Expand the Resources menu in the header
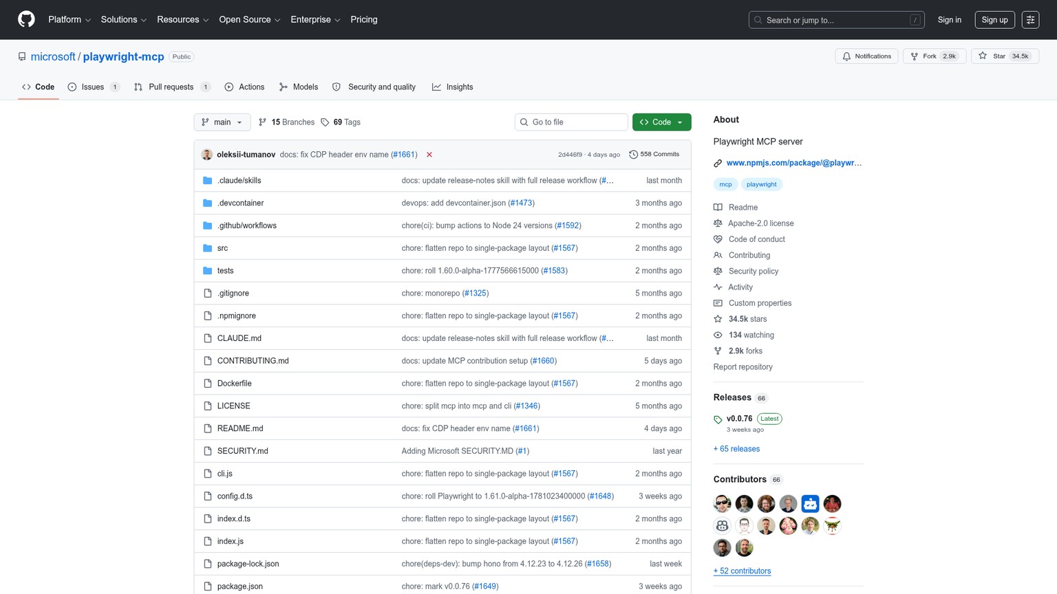Image resolution: width=1057 pixels, height=594 pixels. (x=183, y=20)
